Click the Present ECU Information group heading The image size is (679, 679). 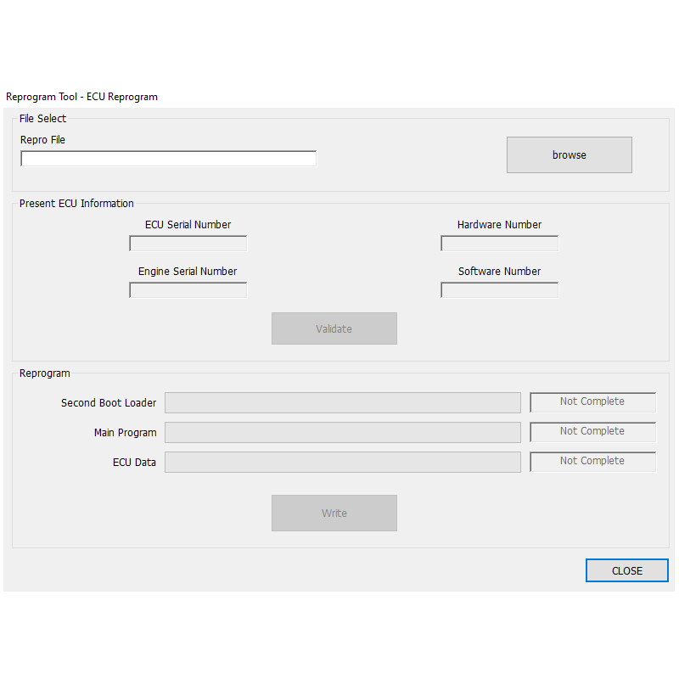point(76,204)
